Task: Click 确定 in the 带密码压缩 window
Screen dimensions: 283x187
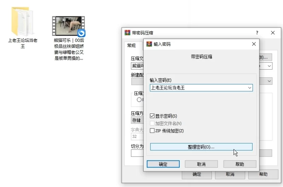Action: [197, 174]
